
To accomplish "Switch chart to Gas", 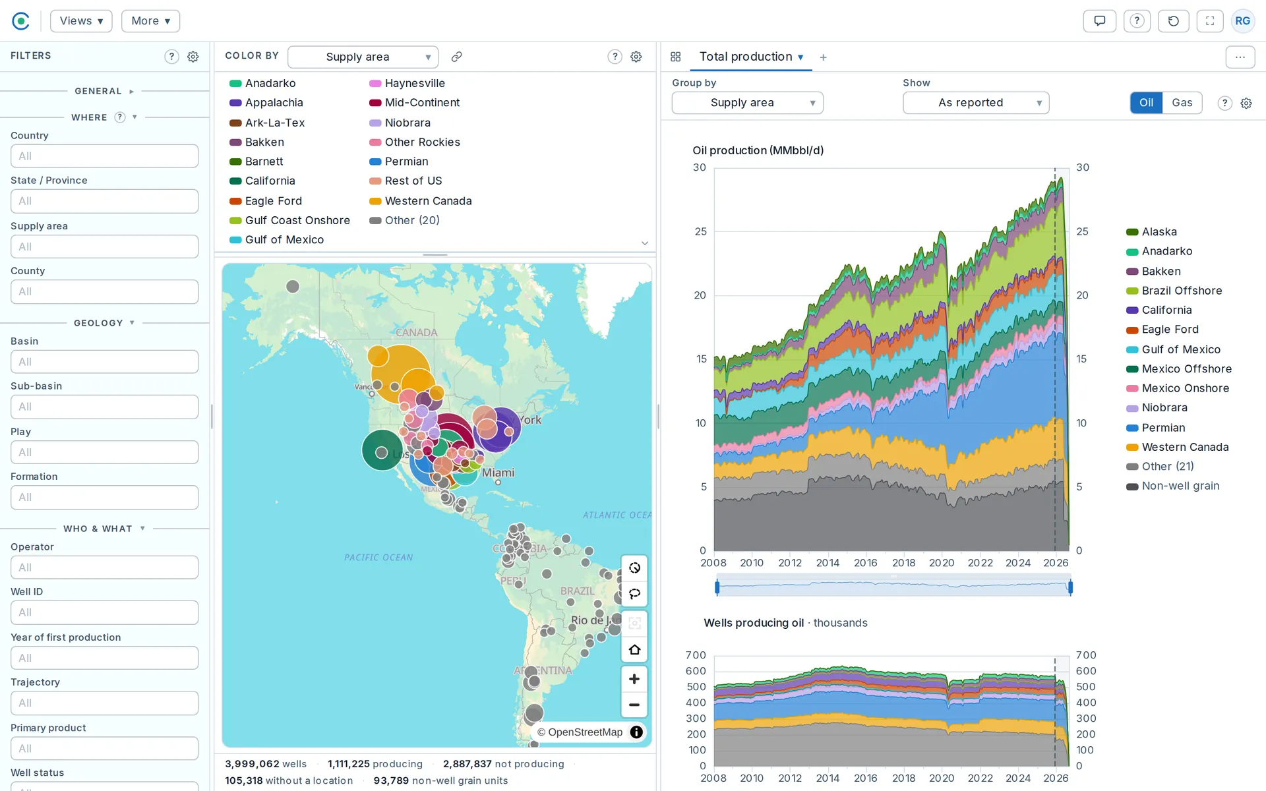I will pyautogui.click(x=1182, y=103).
